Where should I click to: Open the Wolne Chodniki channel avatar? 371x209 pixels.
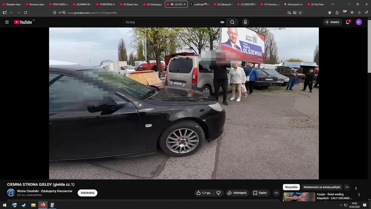(11, 193)
